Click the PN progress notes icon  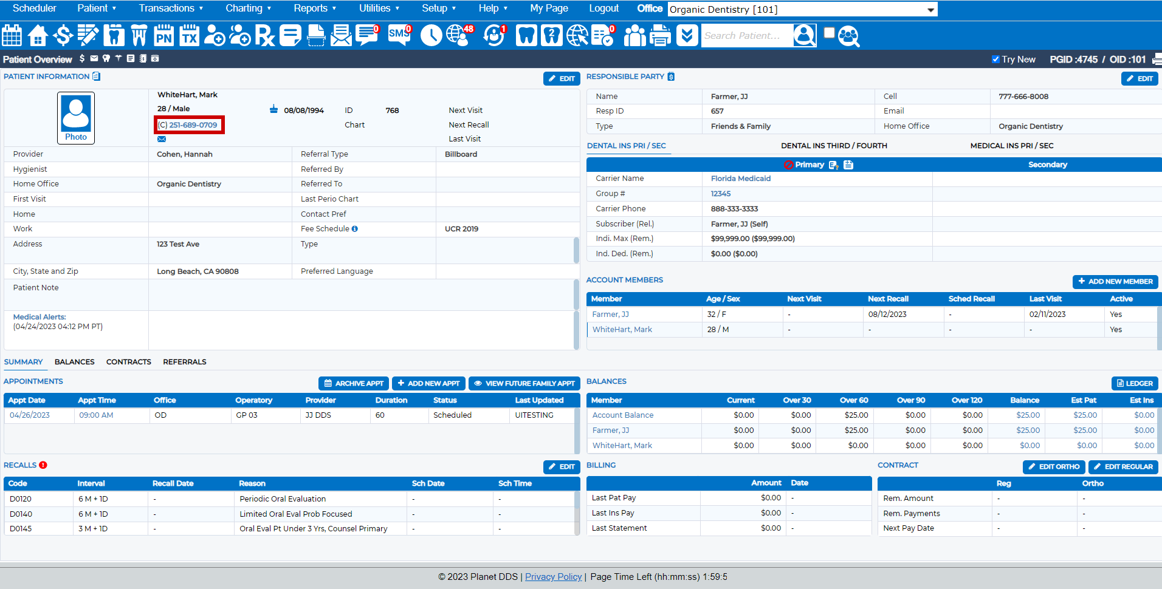[163, 36]
